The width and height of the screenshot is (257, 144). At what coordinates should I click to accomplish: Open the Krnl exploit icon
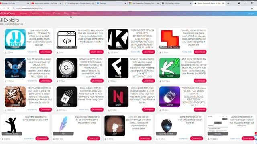[118, 39]
